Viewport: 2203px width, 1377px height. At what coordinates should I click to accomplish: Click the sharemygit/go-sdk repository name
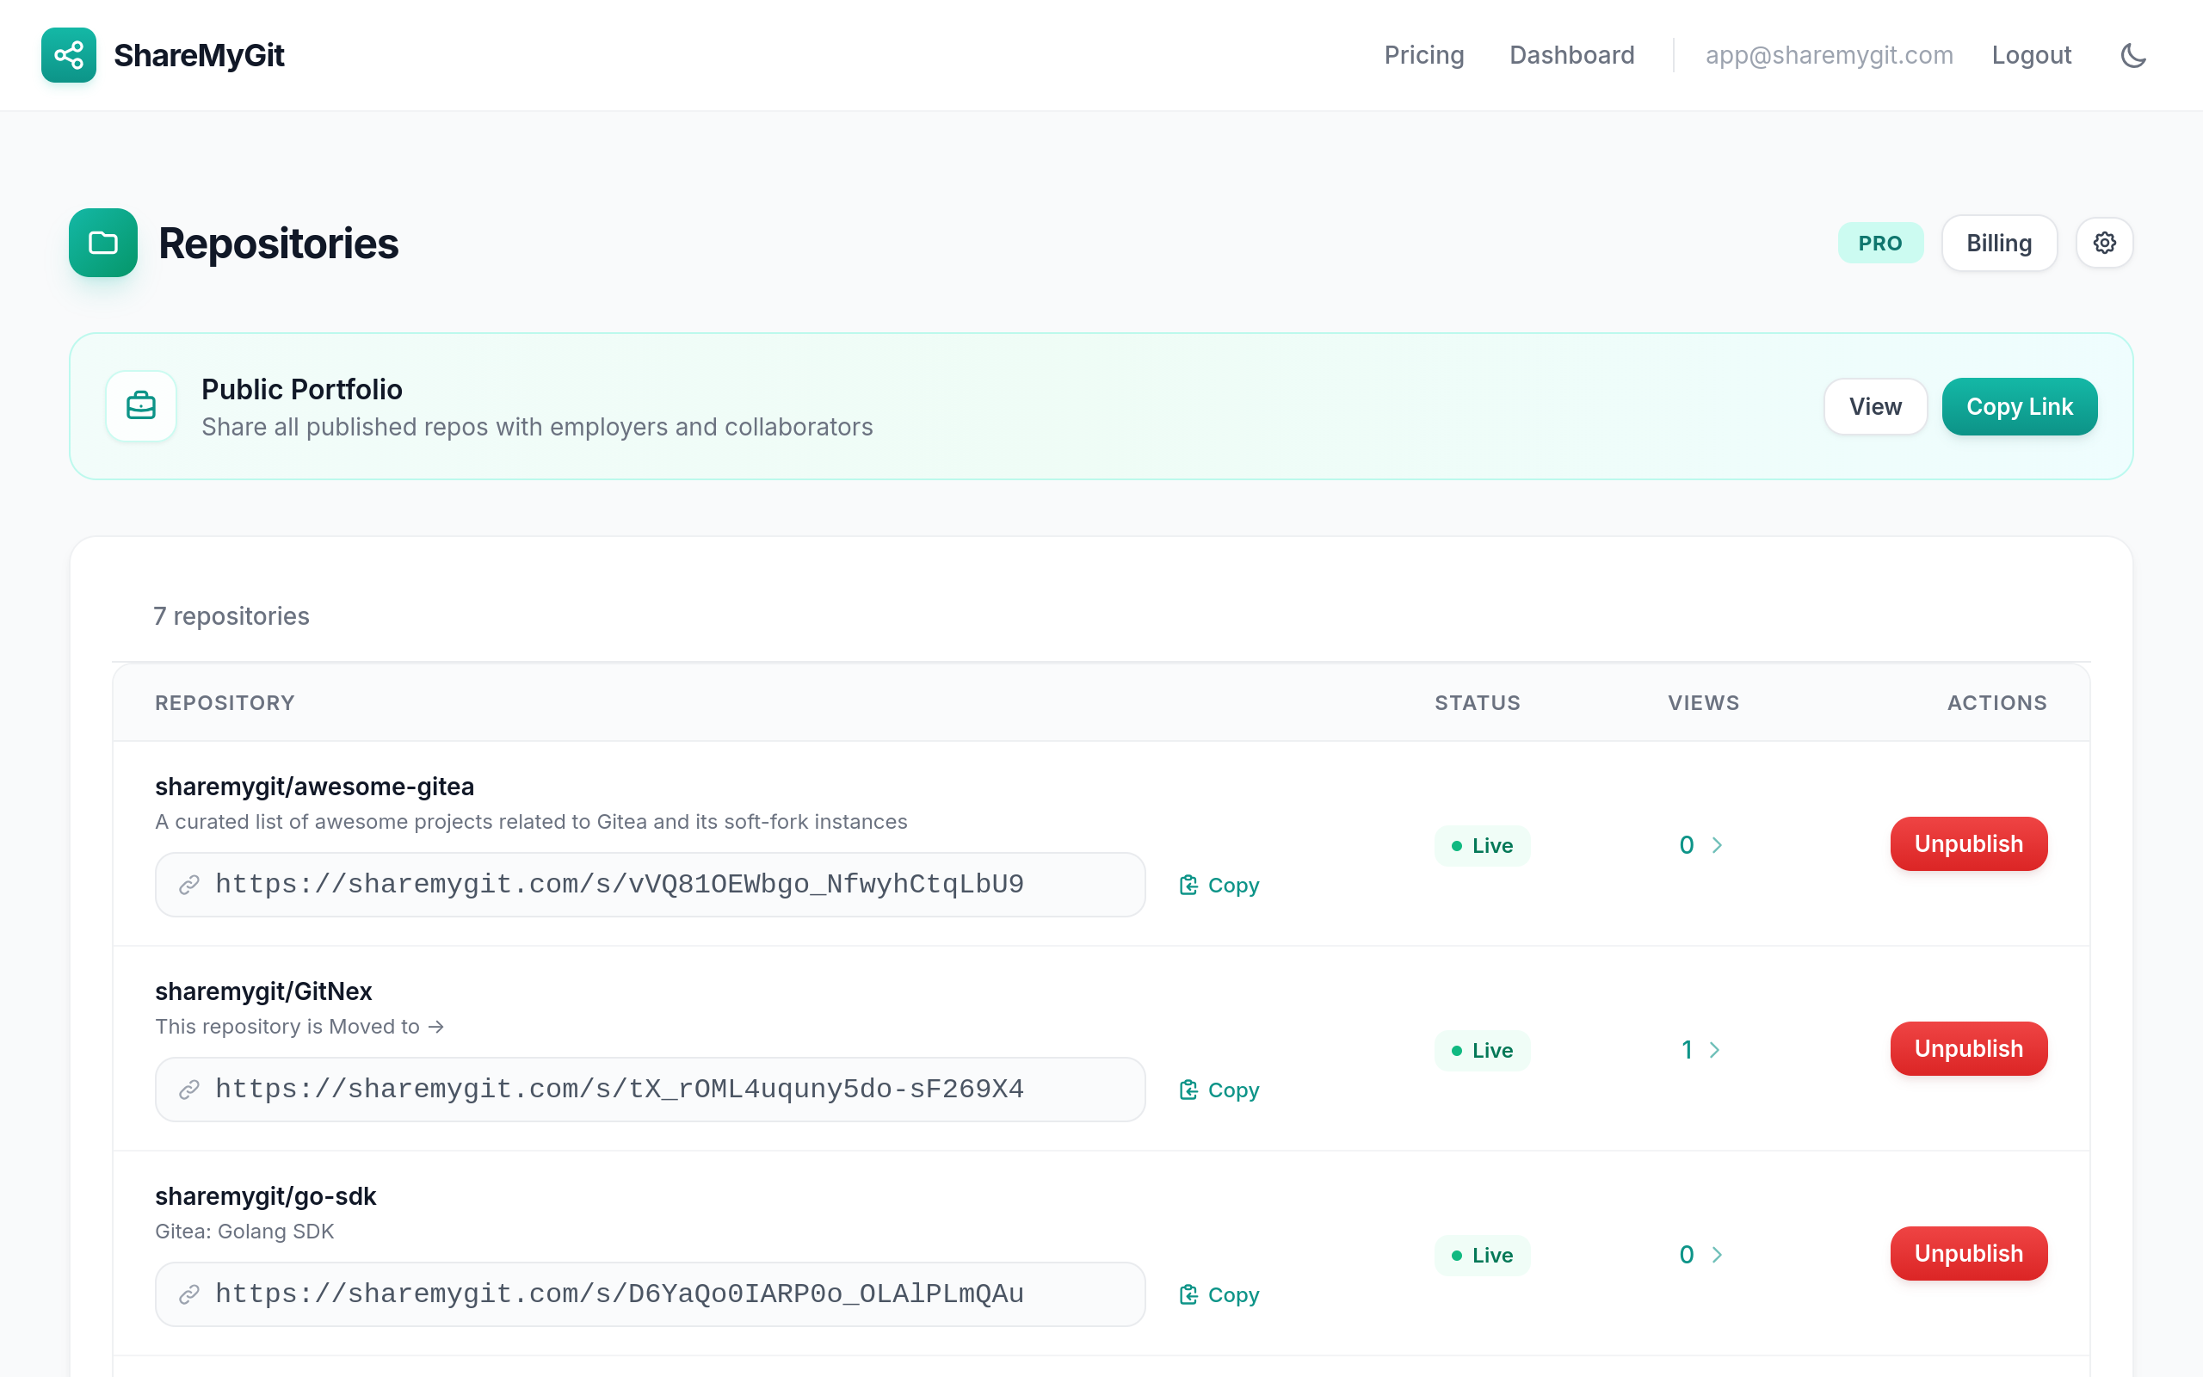coord(265,1196)
